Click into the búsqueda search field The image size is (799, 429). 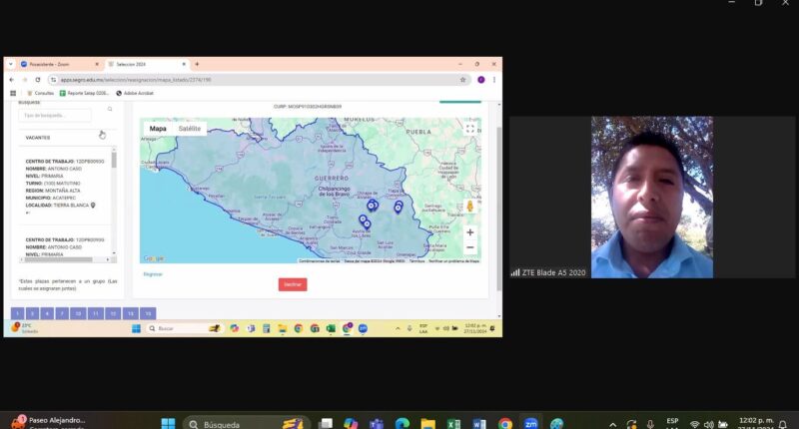[x=55, y=116]
